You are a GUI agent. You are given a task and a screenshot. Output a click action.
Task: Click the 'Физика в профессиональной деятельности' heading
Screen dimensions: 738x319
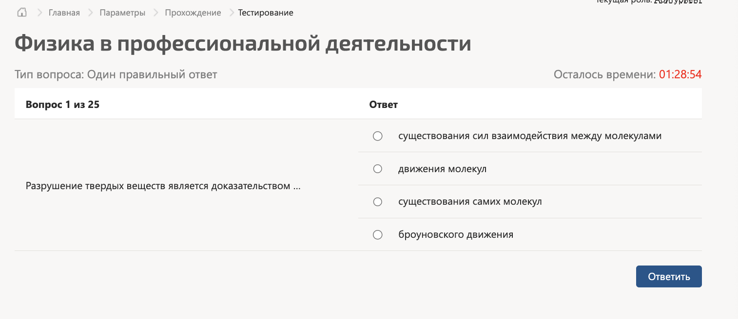click(243, 43)
